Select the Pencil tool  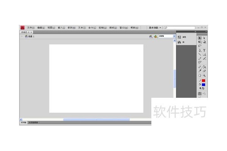tap(200, 59)
